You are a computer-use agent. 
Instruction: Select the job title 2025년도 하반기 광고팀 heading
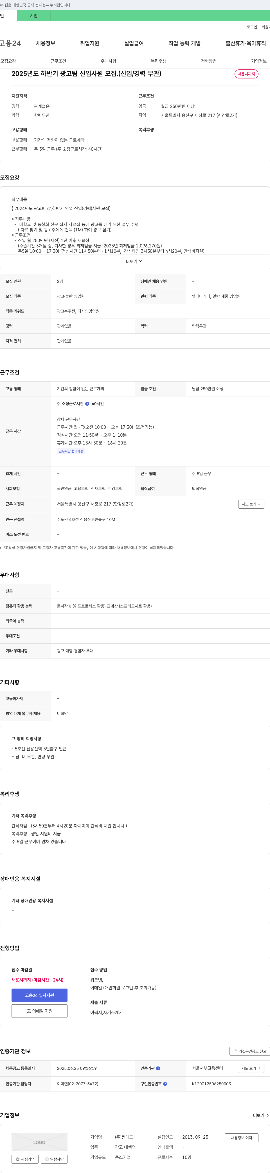[x=87, y=73]
